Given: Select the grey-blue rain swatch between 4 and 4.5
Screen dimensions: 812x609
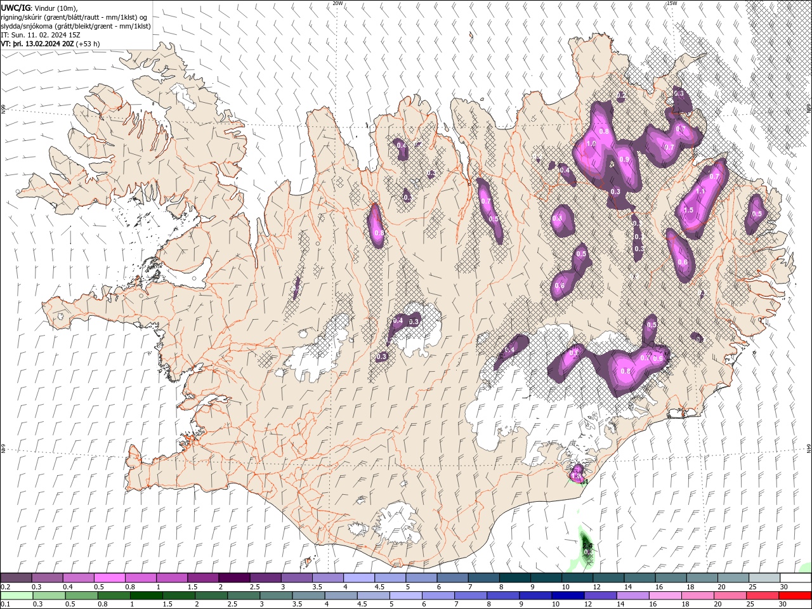Looking at the screenshot, I should pyautogui.click(x=341, y=596).
